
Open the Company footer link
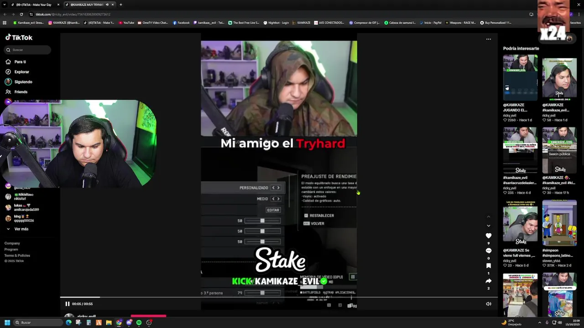tap(12, 243)
